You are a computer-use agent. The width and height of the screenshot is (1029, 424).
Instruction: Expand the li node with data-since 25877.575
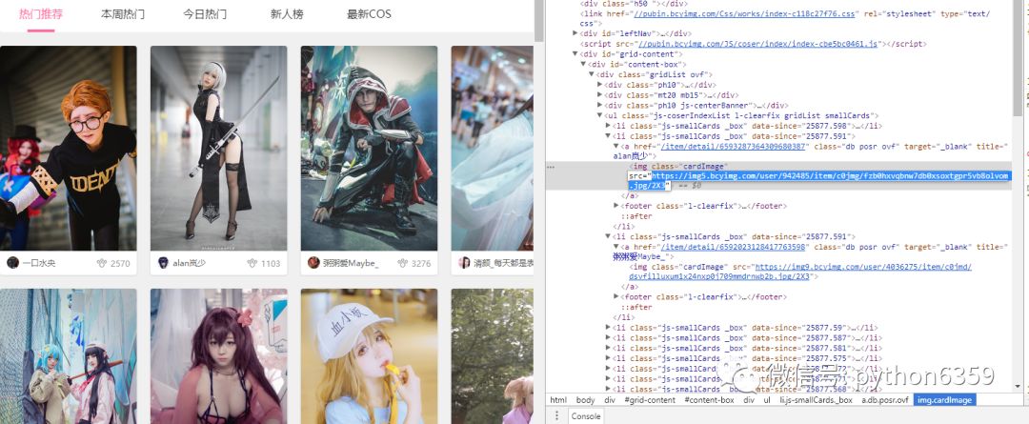pos(608,358)
